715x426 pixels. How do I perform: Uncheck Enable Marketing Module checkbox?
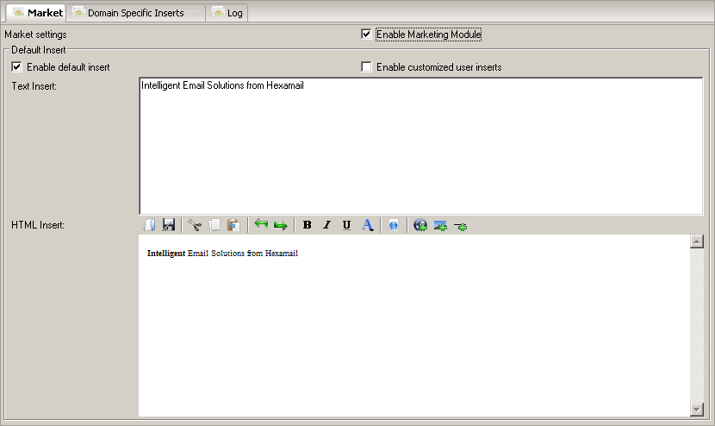click(x=367, y=34)
